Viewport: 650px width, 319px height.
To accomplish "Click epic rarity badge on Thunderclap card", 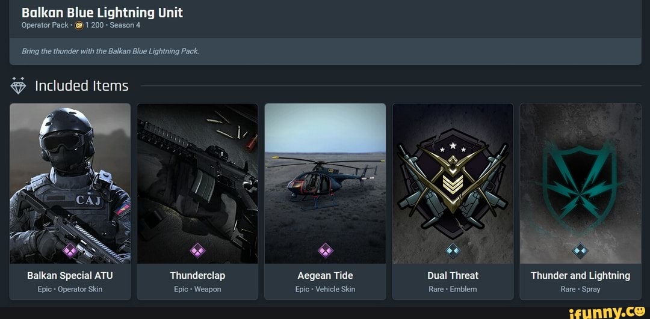I will 197,250.
